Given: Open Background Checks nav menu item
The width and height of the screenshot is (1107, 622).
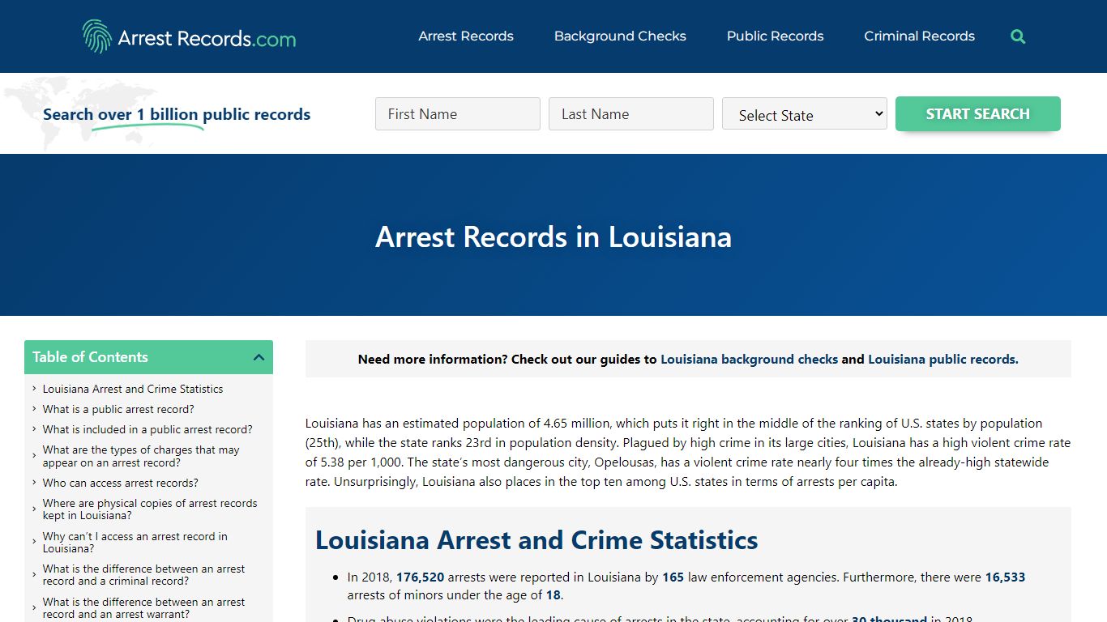Looking at the screenshot, I should point(620,36).
